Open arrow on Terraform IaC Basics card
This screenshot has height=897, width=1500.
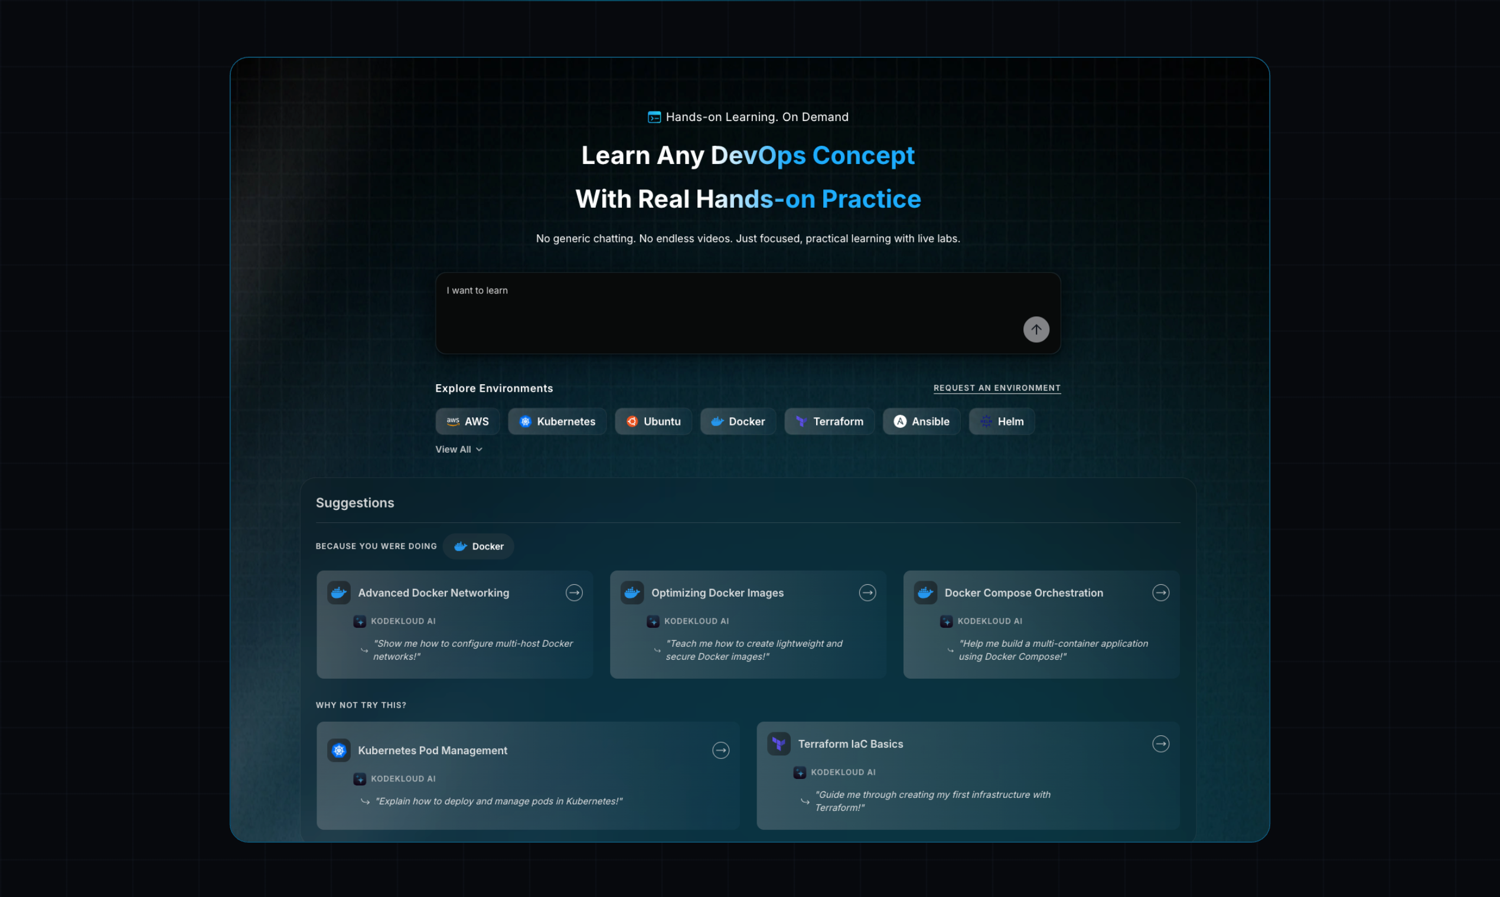pos(1160,744)
